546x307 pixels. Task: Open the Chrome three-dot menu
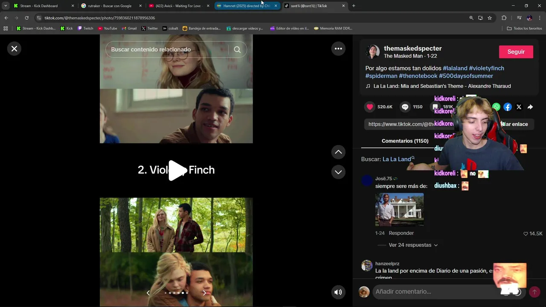tap(540, 18)
